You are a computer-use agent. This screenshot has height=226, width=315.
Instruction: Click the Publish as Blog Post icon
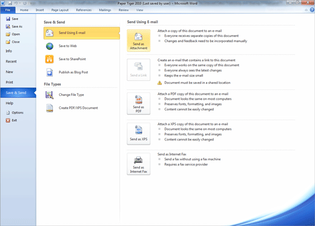coord(50,72)
